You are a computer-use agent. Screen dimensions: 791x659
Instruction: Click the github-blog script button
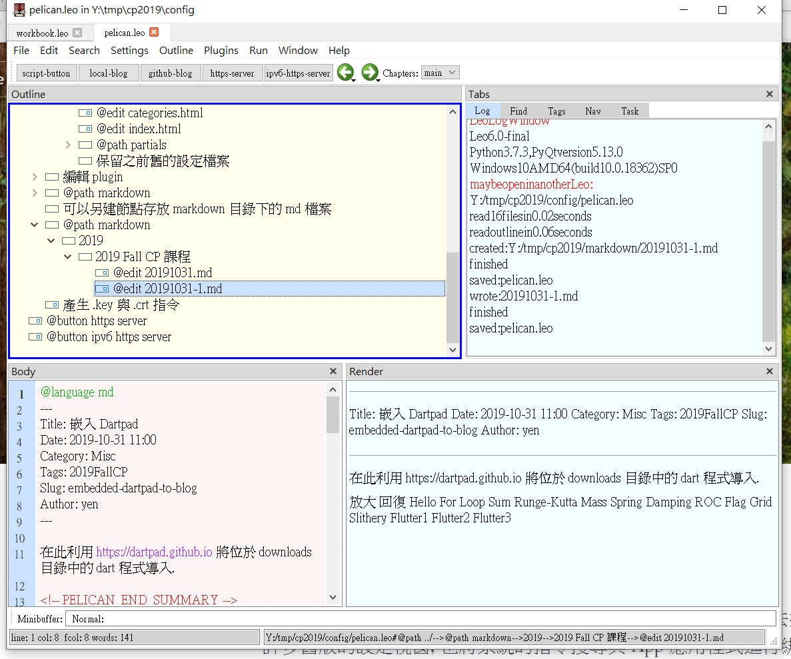pyautogui.click(x=170, y=73)
